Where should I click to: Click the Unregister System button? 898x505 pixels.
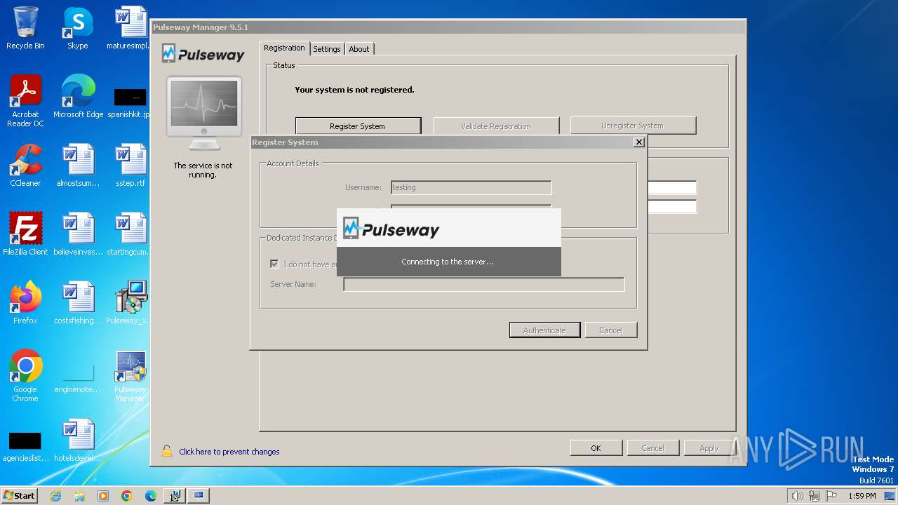pyautogui.click(x=633, y=126)
